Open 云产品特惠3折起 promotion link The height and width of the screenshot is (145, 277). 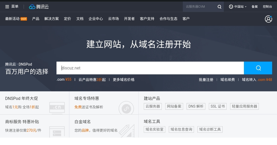(92, 80)
